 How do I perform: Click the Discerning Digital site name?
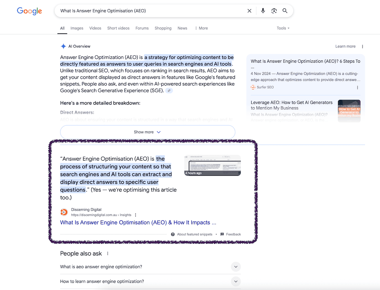(86, 210)
